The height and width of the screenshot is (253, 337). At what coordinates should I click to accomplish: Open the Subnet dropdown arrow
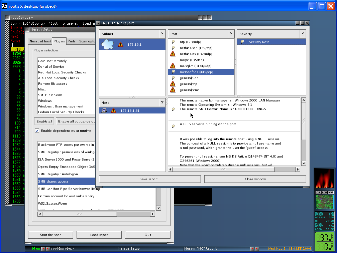[162, 34]
